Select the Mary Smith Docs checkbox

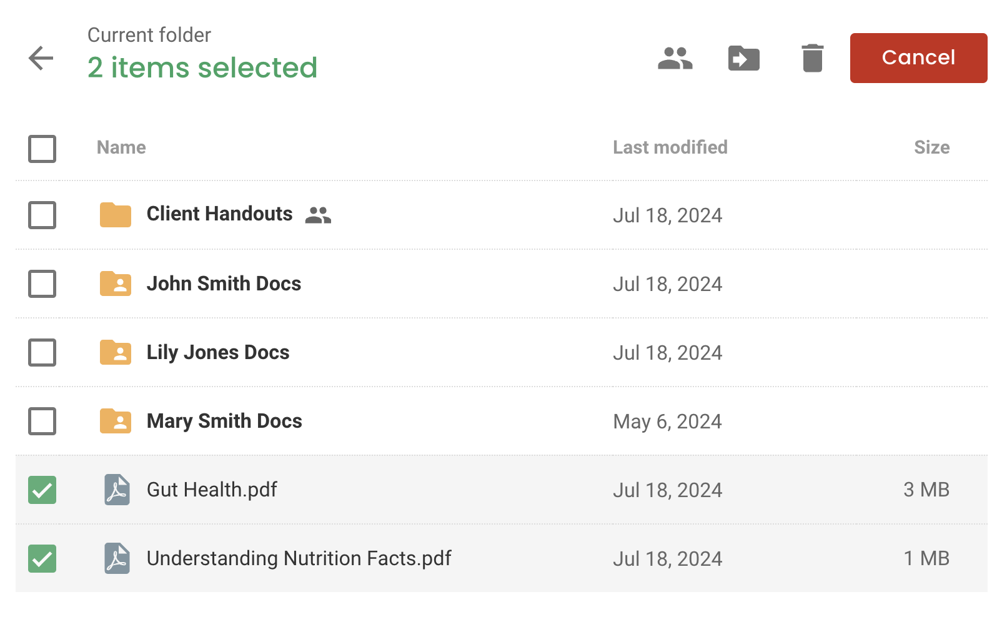click(42, 421)
